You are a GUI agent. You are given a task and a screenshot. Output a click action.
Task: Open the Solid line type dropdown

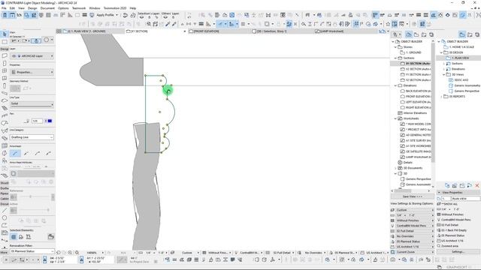[32, 104]
